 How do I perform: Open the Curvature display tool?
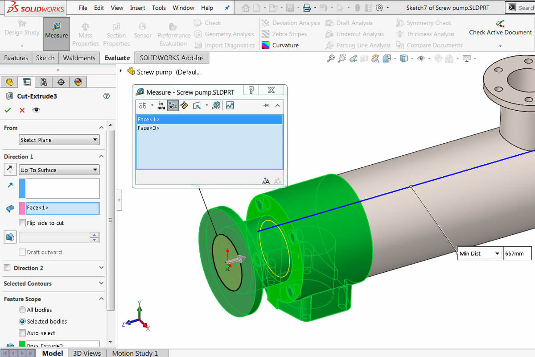pyautogui.click(x=280, y=45)
